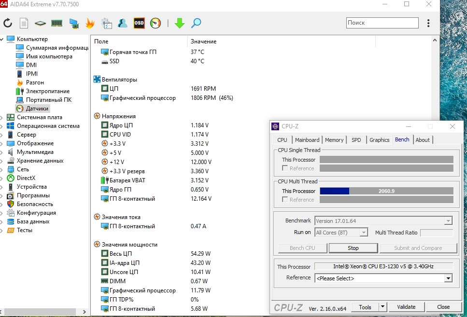Click the tree pane horizontal scroll right arrow

coord(85,312)
